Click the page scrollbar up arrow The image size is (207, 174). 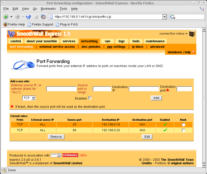click(204, 30)
